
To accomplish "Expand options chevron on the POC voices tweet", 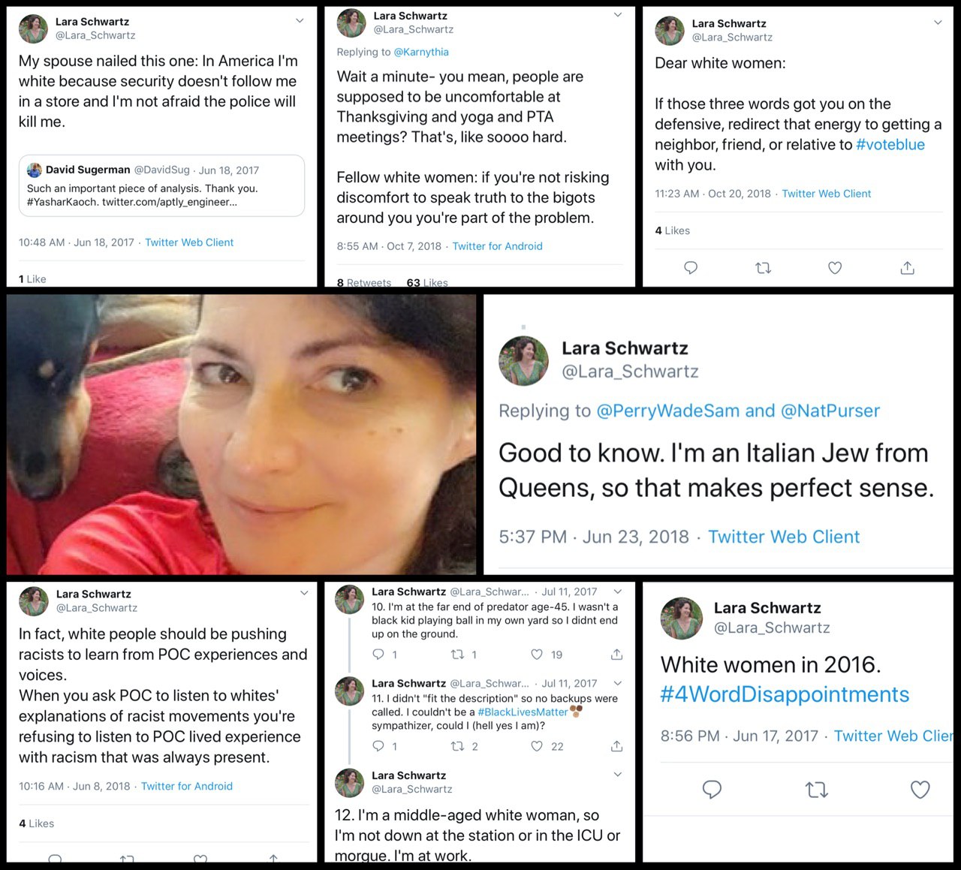I will pyautogui.click(x=304, y=593).
